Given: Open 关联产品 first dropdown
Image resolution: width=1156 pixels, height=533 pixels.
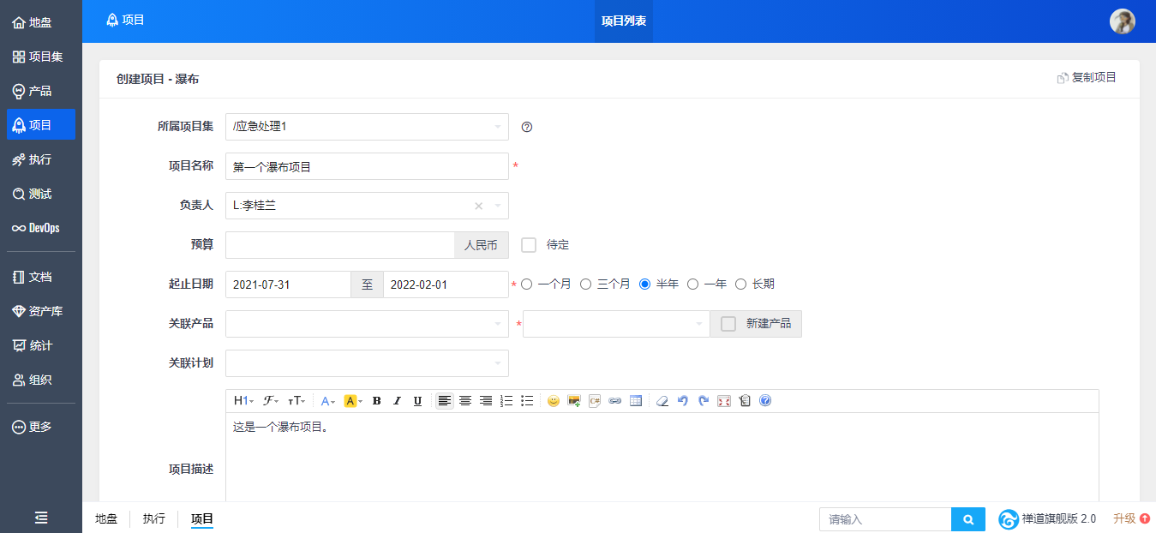Looking at the screenshot, I should click(x=367, y=324).
